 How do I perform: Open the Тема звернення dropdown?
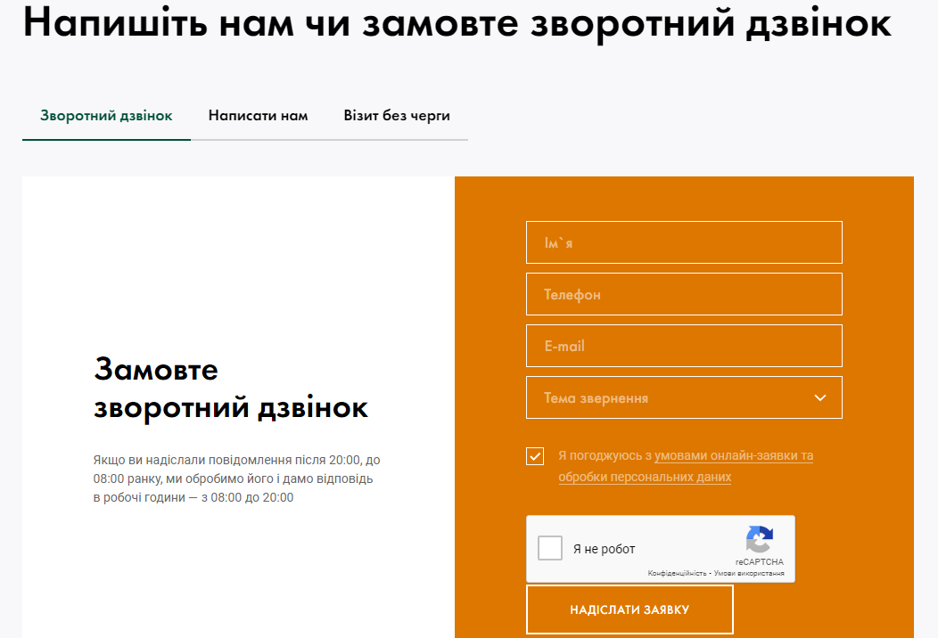tap(669, 397)
